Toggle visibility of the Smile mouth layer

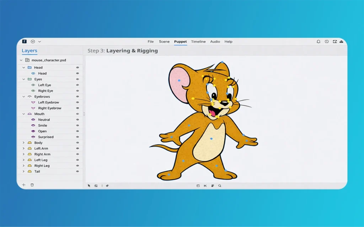(x=77, y=126)
